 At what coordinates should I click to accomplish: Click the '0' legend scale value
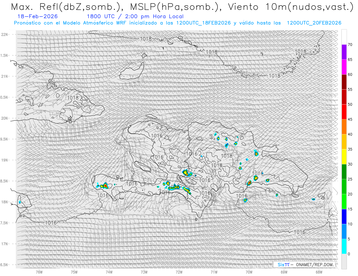coord(349,254)
